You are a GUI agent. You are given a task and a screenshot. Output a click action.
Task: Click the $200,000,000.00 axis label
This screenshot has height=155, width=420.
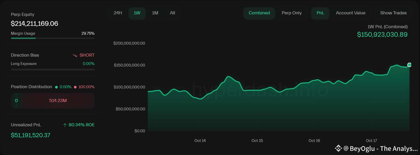click(x=129, y=43)
